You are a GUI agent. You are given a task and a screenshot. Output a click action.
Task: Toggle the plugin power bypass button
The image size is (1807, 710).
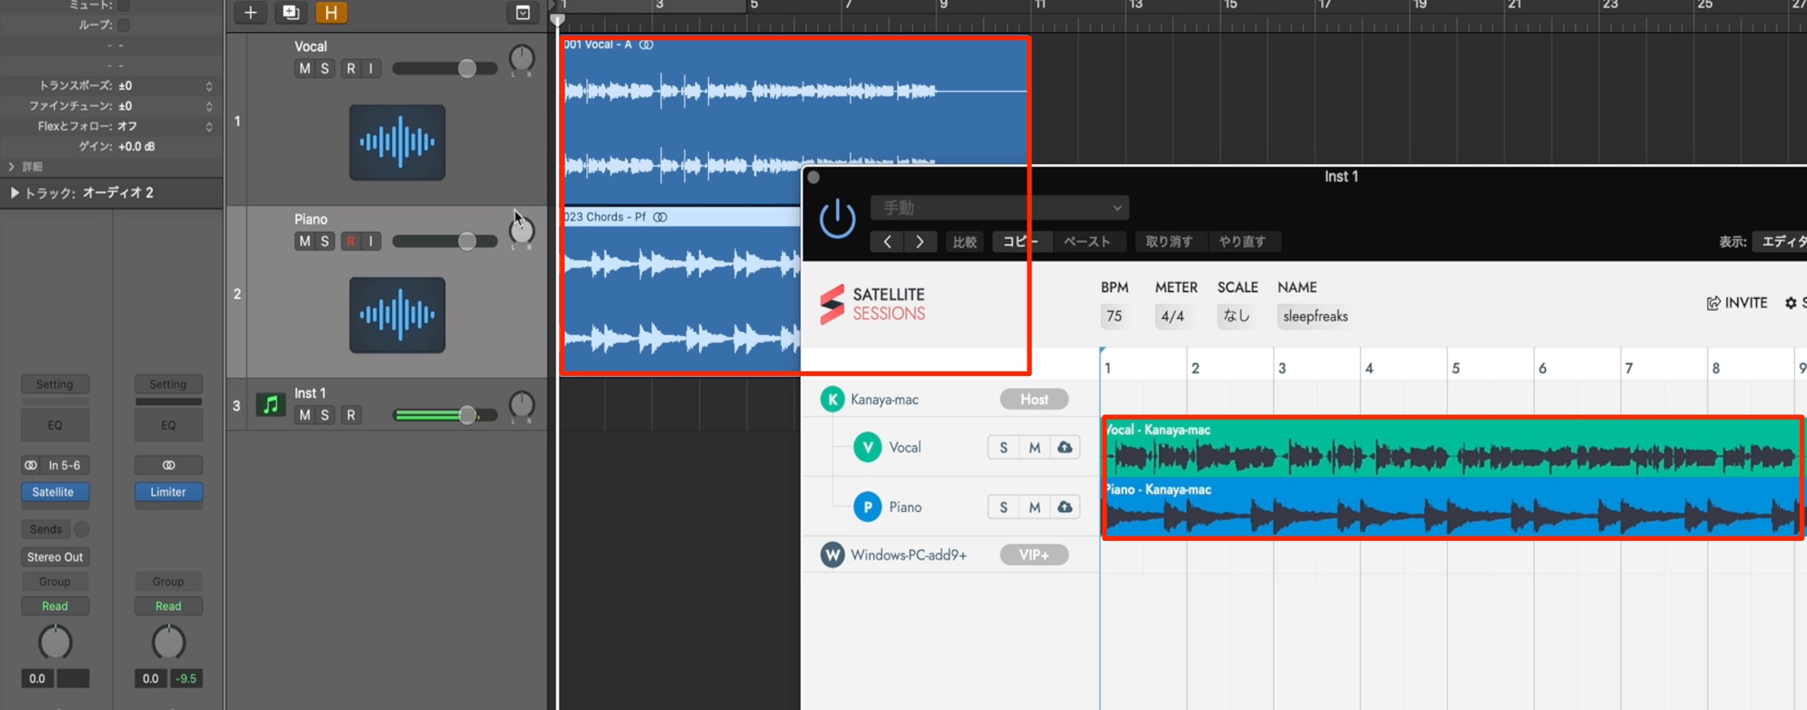click(x=837, y=219)
